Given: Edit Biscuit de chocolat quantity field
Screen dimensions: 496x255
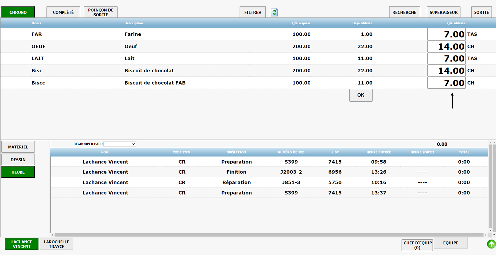Looking at the screenshot, I should point(446,71).
